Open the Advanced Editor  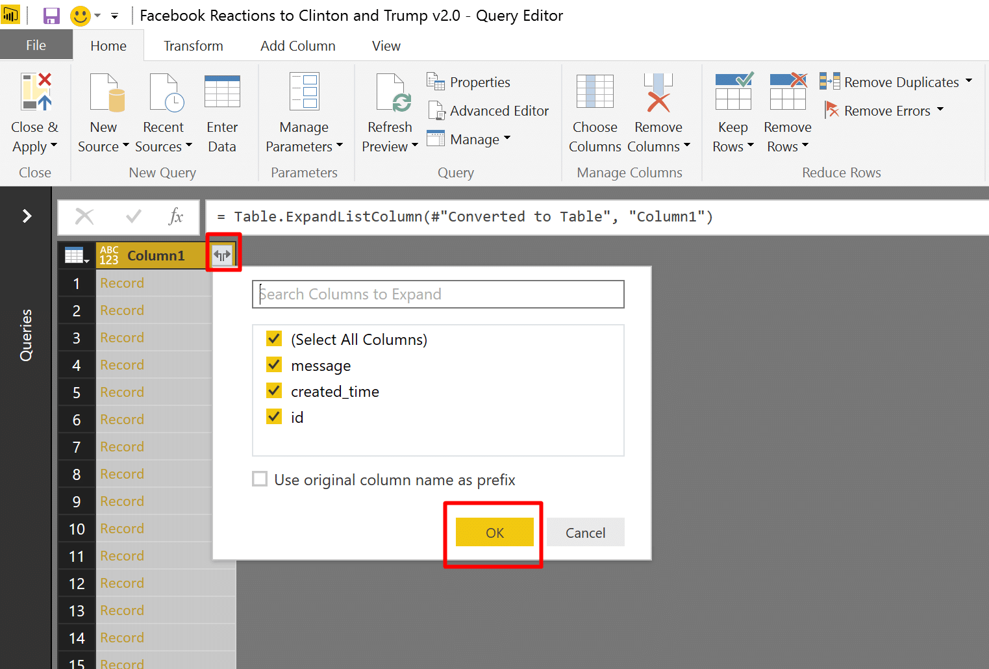[488, 110]
